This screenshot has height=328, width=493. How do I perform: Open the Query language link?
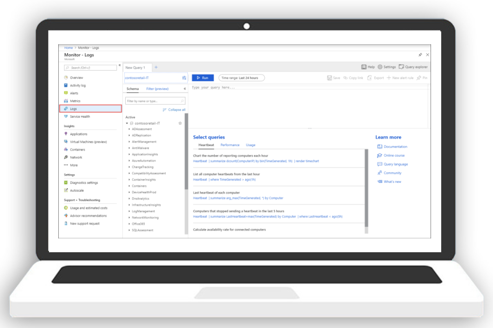(392, 164)
